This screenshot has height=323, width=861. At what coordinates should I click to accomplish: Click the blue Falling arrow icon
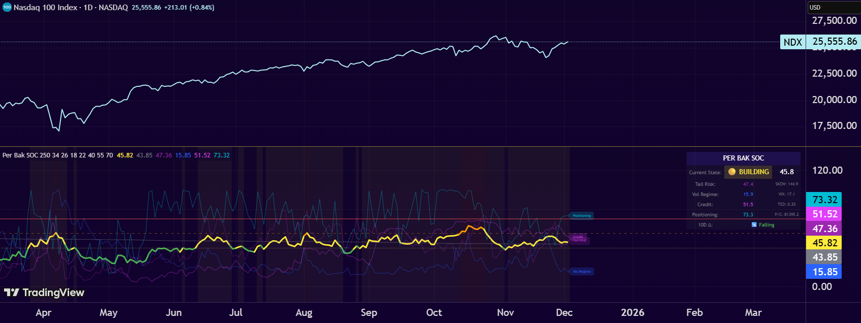754,224
